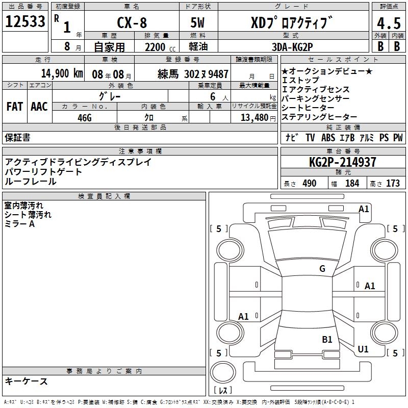Click inspector note 室内薄汚れ
408x408 pixels.
click(23, 206)
